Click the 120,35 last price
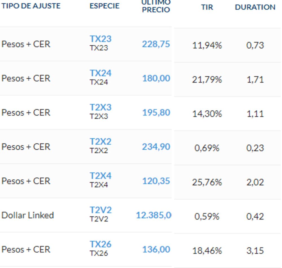Image resolution: width=282 pixels, height=268 pixels. [156, 181]
